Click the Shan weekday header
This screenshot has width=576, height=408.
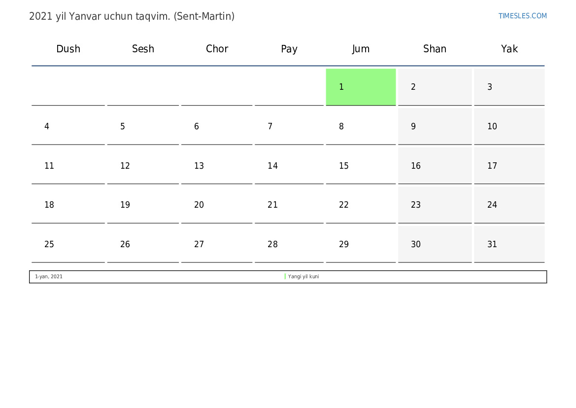click(x=435, y=49)
